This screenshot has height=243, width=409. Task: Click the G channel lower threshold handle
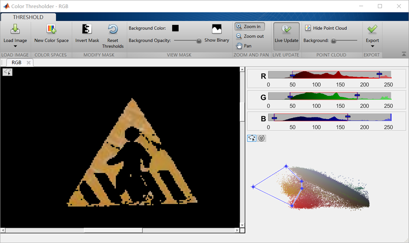290,97
